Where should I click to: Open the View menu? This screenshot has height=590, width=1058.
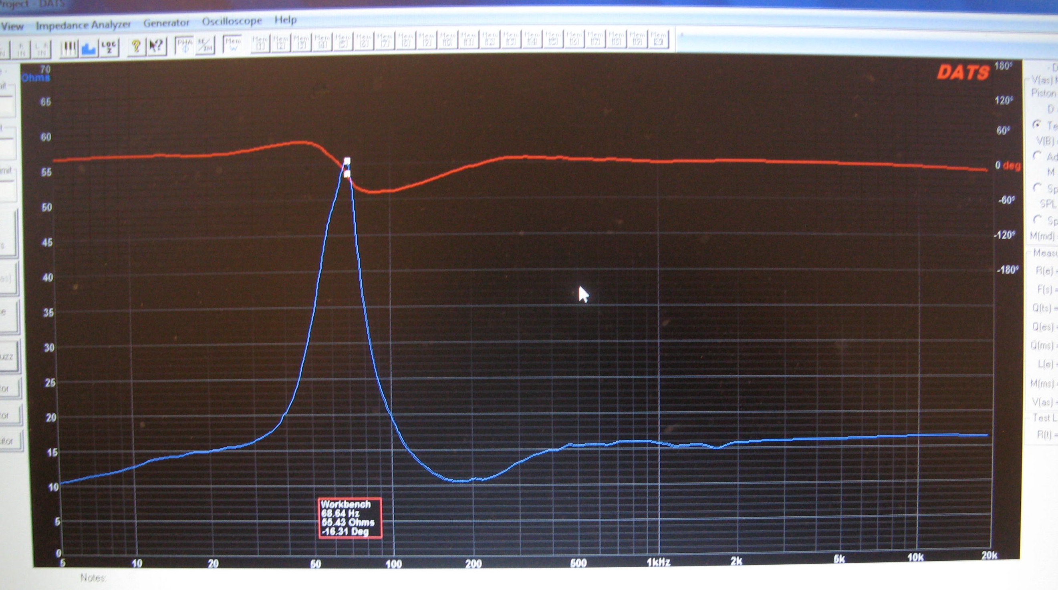click(x=12, y=26)
